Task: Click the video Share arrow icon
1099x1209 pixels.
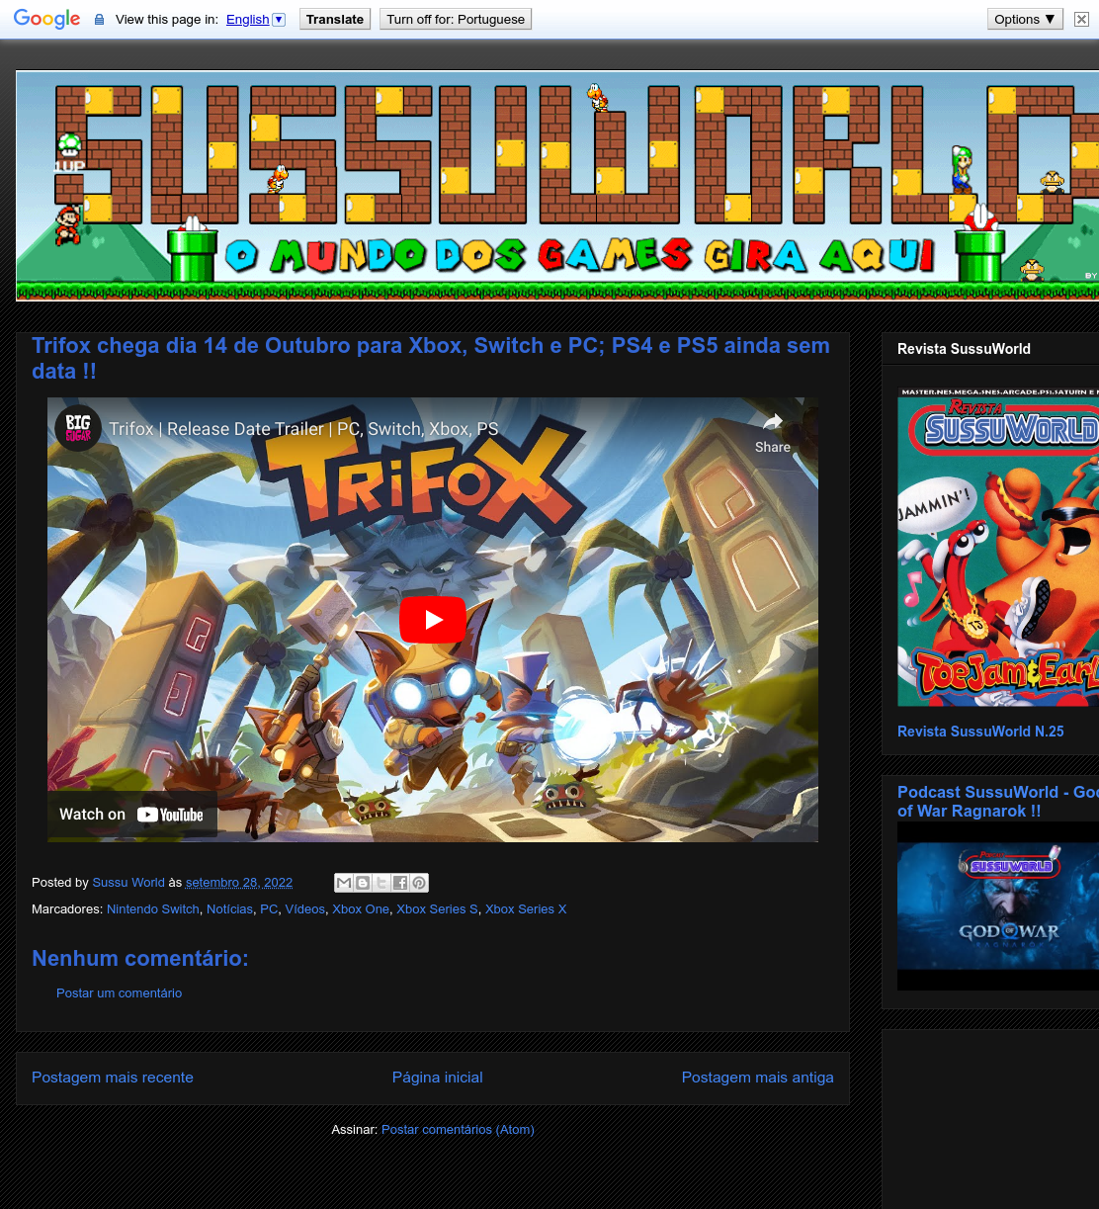Action: tap(773, 422)
